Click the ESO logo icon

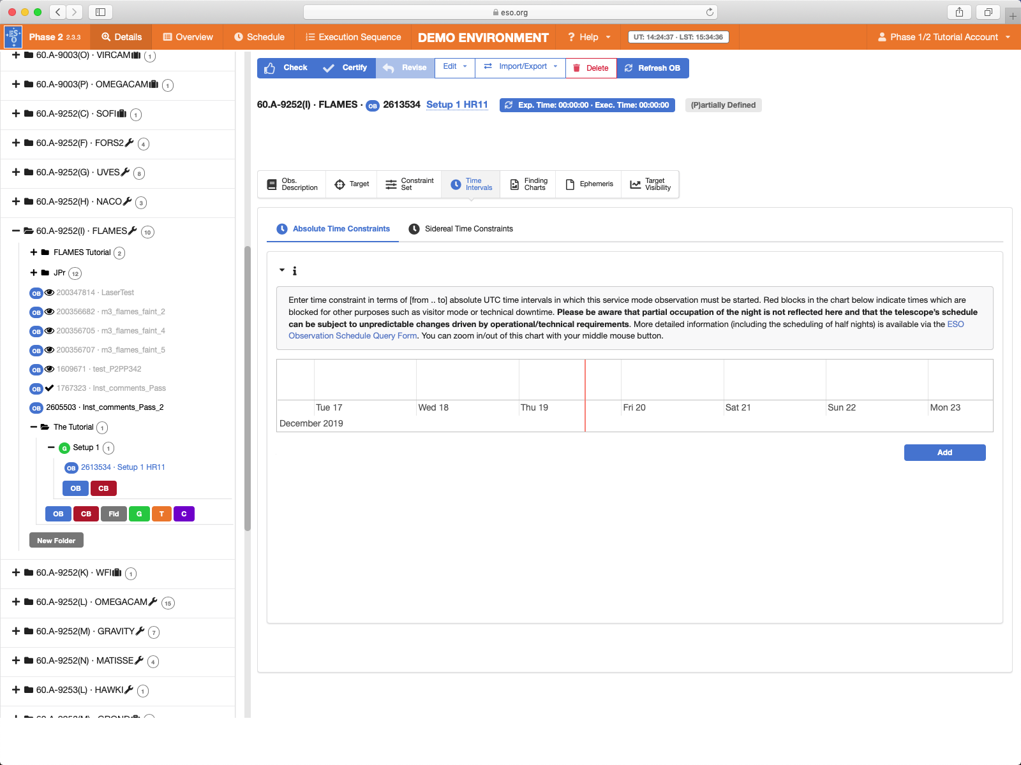tap(13, 37)
